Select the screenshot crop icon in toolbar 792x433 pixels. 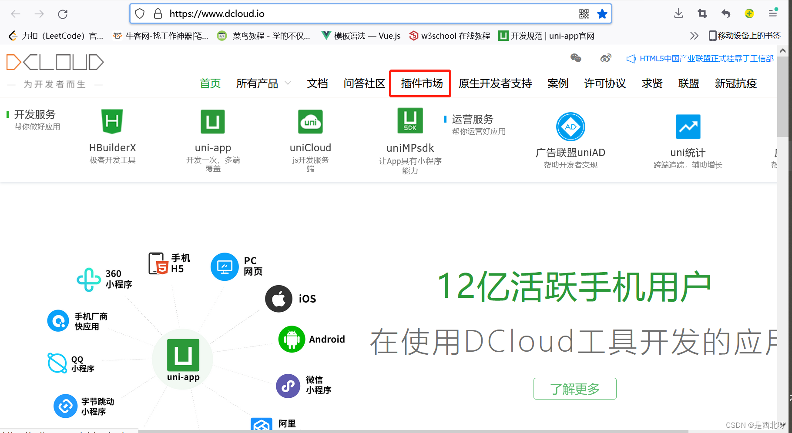click(702, 13)
